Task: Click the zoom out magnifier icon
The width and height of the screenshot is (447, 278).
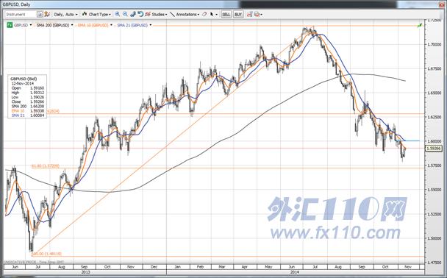Action: [125, 14]
